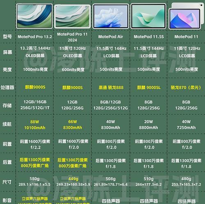Click MatePad Air's '后置1300万像素 f/1.8' cell

coord(111,164)
